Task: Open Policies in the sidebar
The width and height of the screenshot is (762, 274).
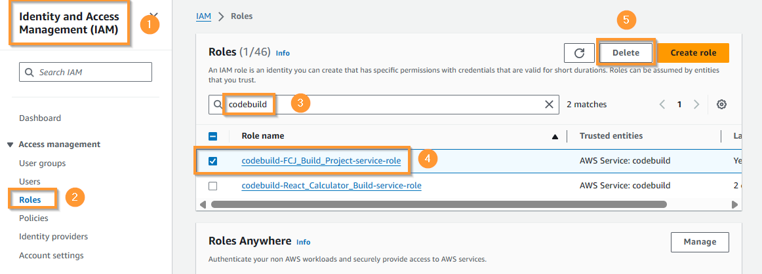Action: pyautogui.click(x=33, y=218)
